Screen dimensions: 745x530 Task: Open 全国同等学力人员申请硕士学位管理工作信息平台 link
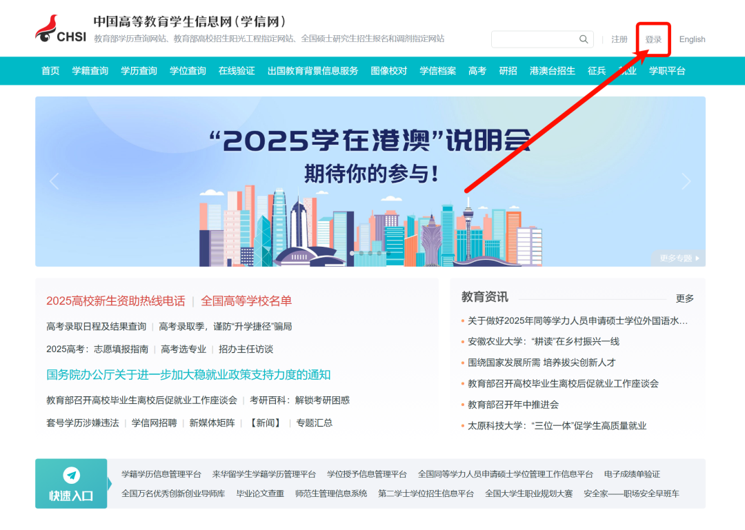tap(506, 474)
